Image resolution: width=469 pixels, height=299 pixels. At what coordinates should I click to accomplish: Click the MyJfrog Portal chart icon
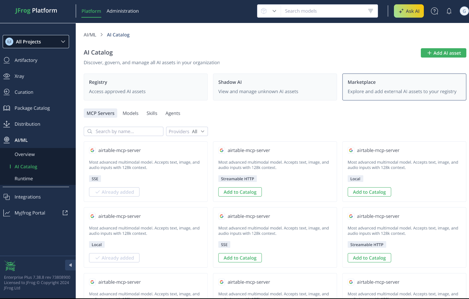pos(7,213)
